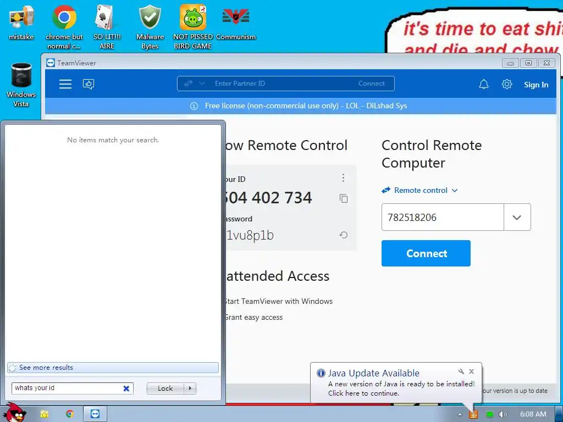Copy Your ID with the copy icon
Viewport: 563px width, 422px height.
[344, 198]
